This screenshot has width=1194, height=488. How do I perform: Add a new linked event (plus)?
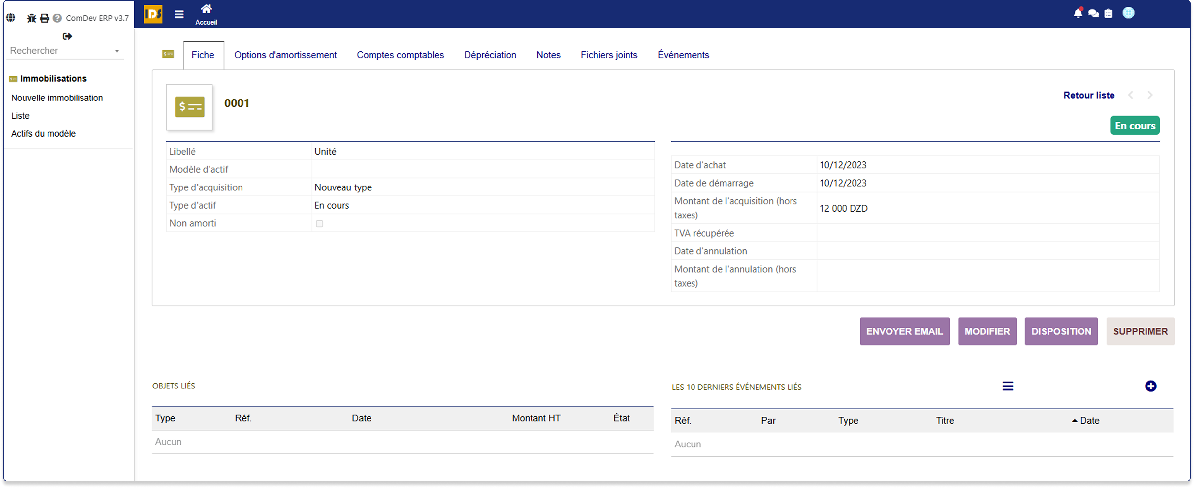tap(1150, 386)
